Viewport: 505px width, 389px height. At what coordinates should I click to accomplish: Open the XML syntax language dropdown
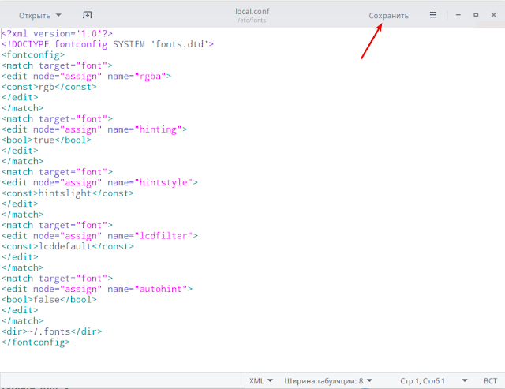click(x=261, y=381)
